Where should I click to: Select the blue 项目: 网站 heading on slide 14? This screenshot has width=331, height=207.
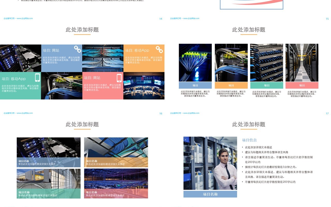(51, 50)
